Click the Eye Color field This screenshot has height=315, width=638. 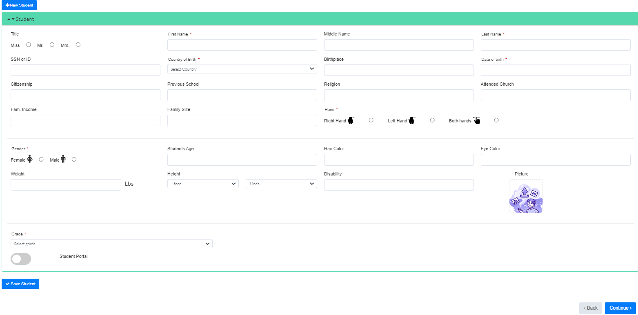point(556,160)
